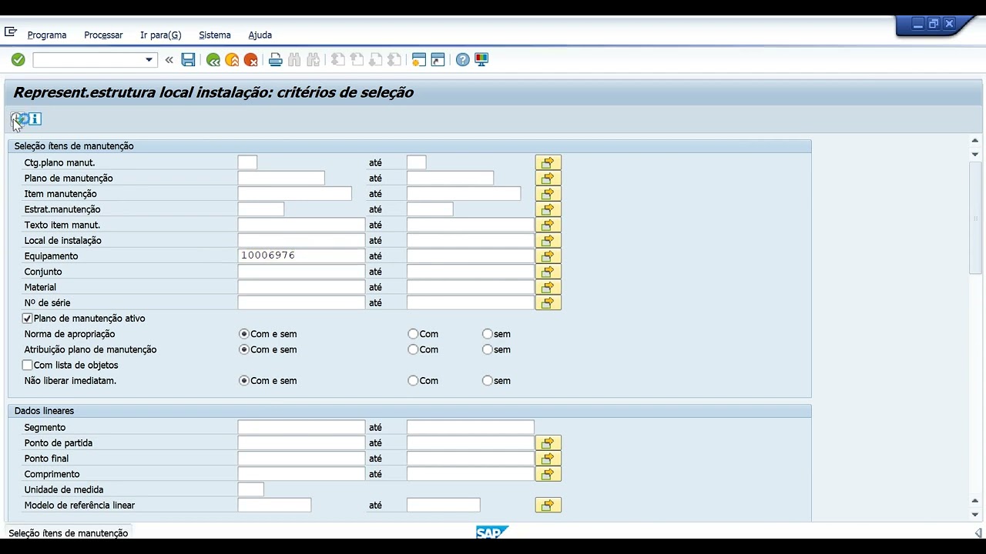Open multiple selection for Ponto de partida
Screen dimensions: 986x554
click(548, 442)
